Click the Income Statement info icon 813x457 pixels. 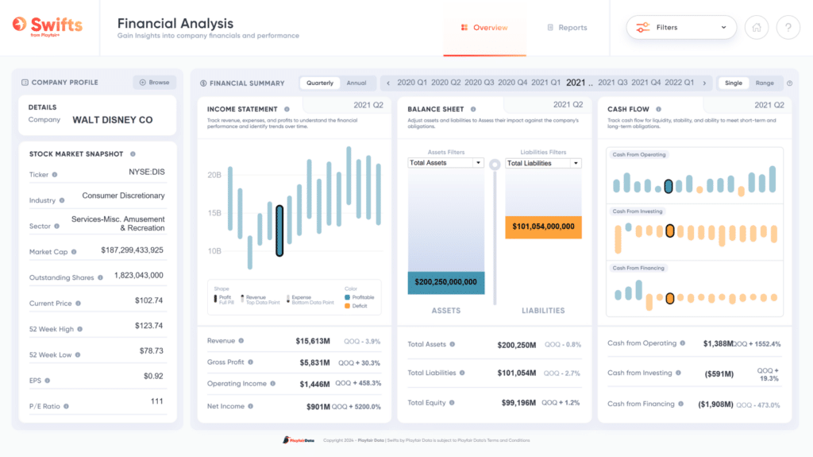pyautogui.click(x=287, y=109)
